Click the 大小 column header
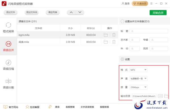This screenshot has height=110, width=170. point(70,28)
